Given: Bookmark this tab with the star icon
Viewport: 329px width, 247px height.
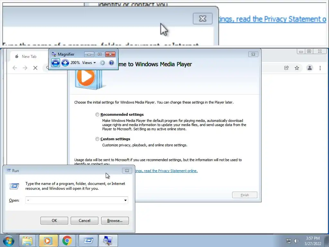Looking at the screenshot, I should [x=297, y=68].
